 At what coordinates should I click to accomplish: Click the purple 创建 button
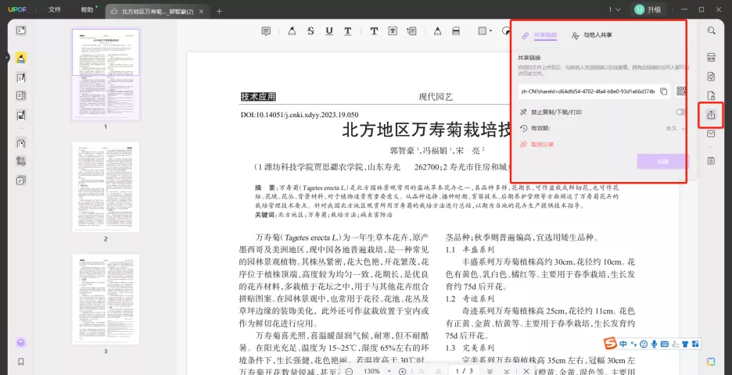click(663, 162)
